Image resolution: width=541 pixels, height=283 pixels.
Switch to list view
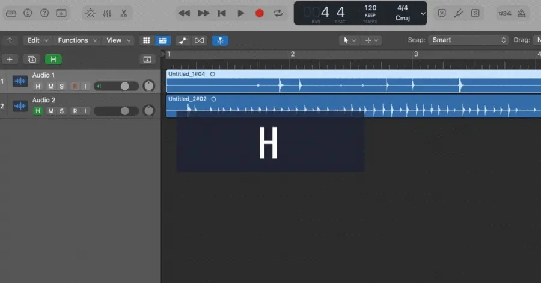click(x=162, y=40)
